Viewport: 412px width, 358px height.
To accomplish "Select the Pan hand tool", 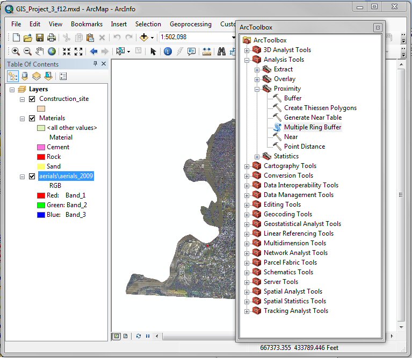I will tap(39, 51).
